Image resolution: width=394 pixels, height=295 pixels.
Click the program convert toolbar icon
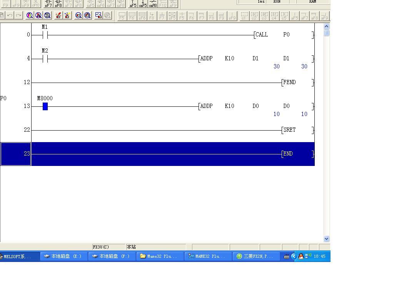pos(98,15)
